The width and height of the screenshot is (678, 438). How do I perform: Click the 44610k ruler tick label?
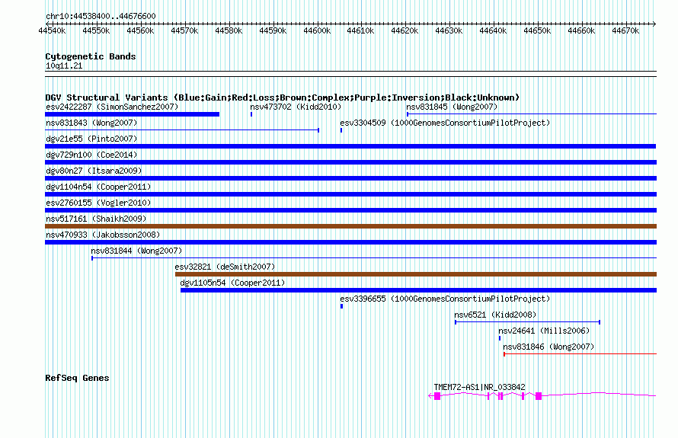pos(360,30)
